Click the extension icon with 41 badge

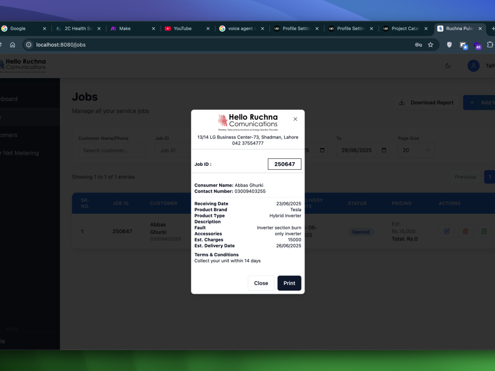point(477,46)
